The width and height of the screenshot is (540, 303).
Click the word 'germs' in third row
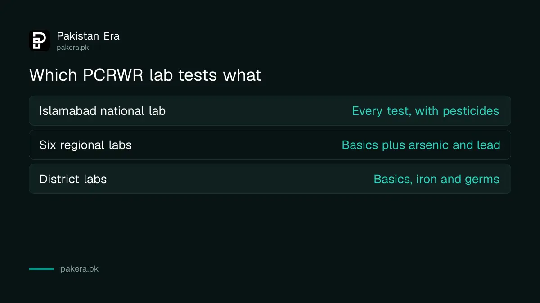(x=481, y=180)
